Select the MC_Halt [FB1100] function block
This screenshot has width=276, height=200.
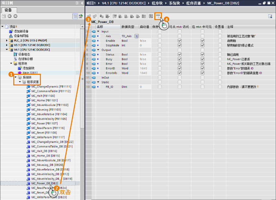point(43,96)
